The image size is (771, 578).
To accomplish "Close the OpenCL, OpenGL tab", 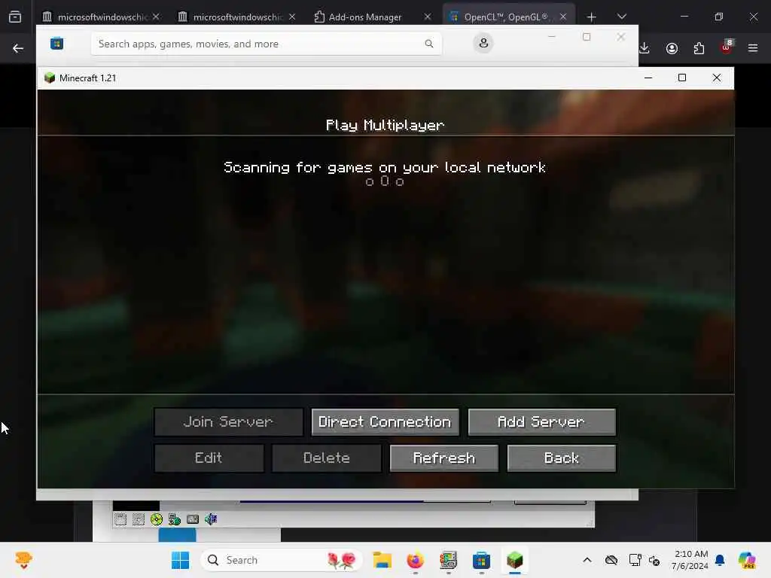I will 563,17.
